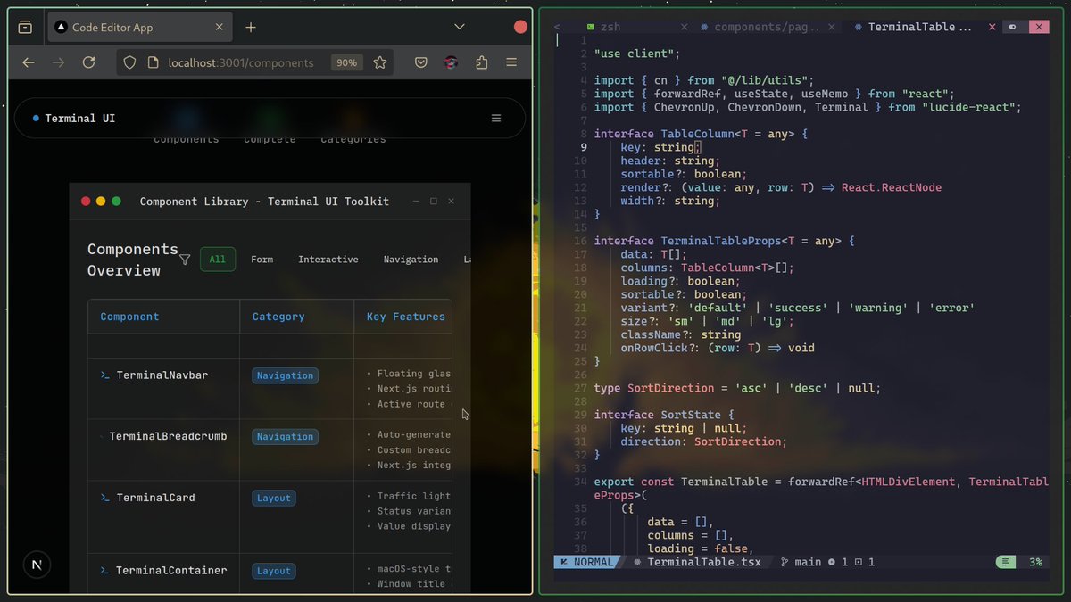The height and width of the screenshot is (602, 1071).
Task: Click the prompt icon beside TerminalCard
Action: pyautogui.click(x=105, y=498)
